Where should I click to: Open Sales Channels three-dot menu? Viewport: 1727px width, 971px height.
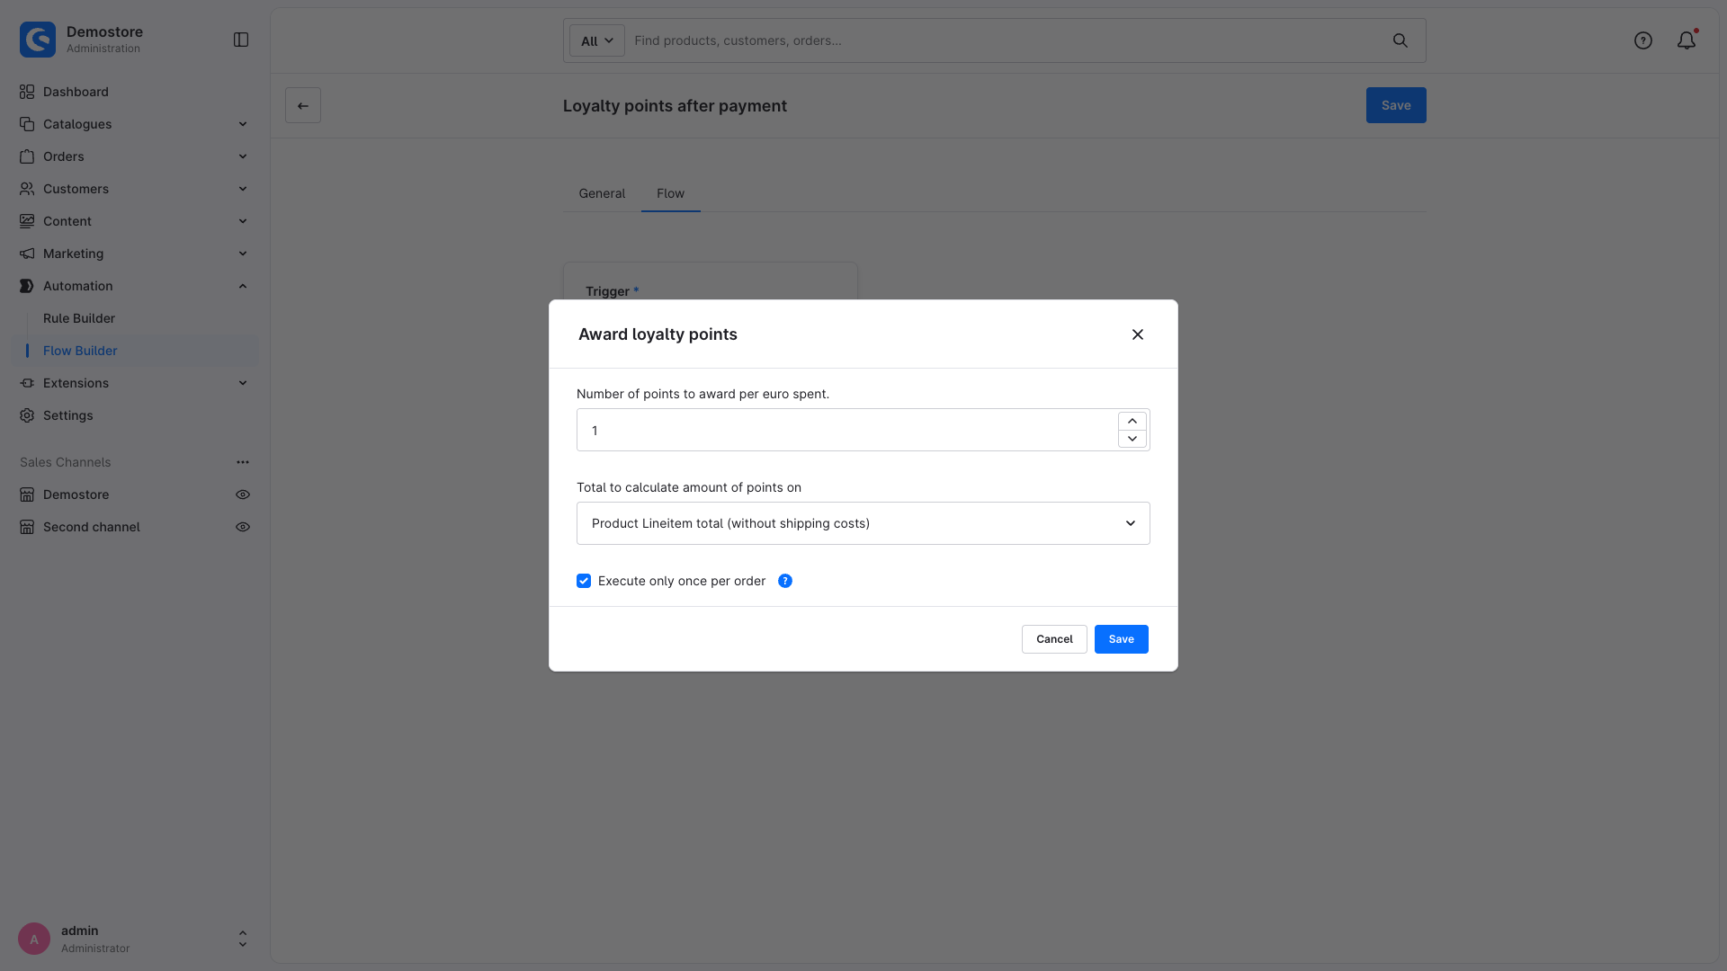pos(243,462)
